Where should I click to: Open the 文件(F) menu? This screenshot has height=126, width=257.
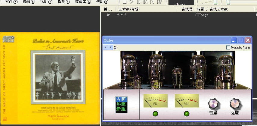click(x=11, y=2)
